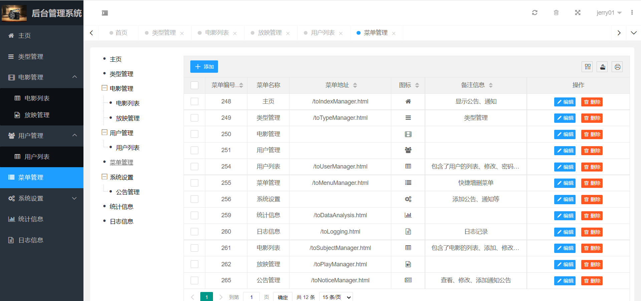Open 日志信息 in the sidebar menu
Image resolution: width=641 pixels, height=301 pixels.
point(42,240)
